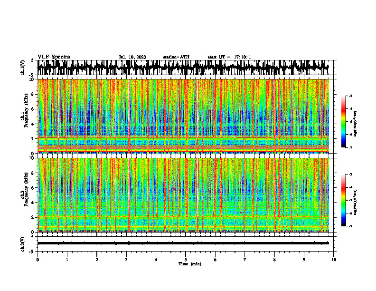
Task: Click the 'ch.3(V)' axis label
Action: (x=23, y=244)
